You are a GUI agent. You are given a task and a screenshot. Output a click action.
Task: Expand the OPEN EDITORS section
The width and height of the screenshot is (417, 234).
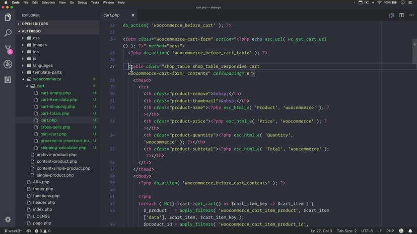click(34, 24)
